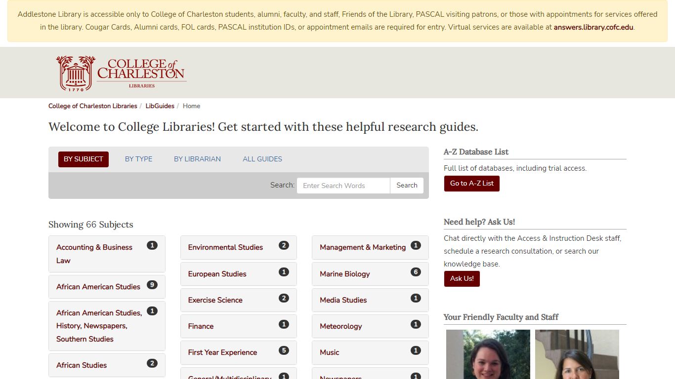Select the BY SUBJECT tab

click(84, 159)
